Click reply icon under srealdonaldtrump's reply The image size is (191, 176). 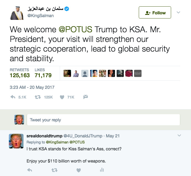tap(30, 170)
